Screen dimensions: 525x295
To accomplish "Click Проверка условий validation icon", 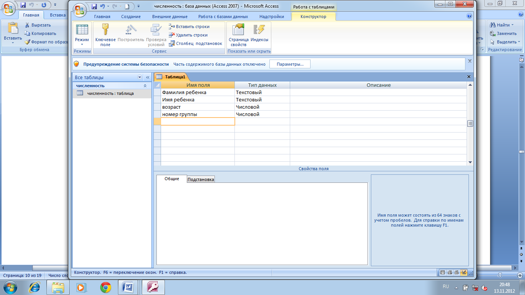I will click(x=156, y=35).
